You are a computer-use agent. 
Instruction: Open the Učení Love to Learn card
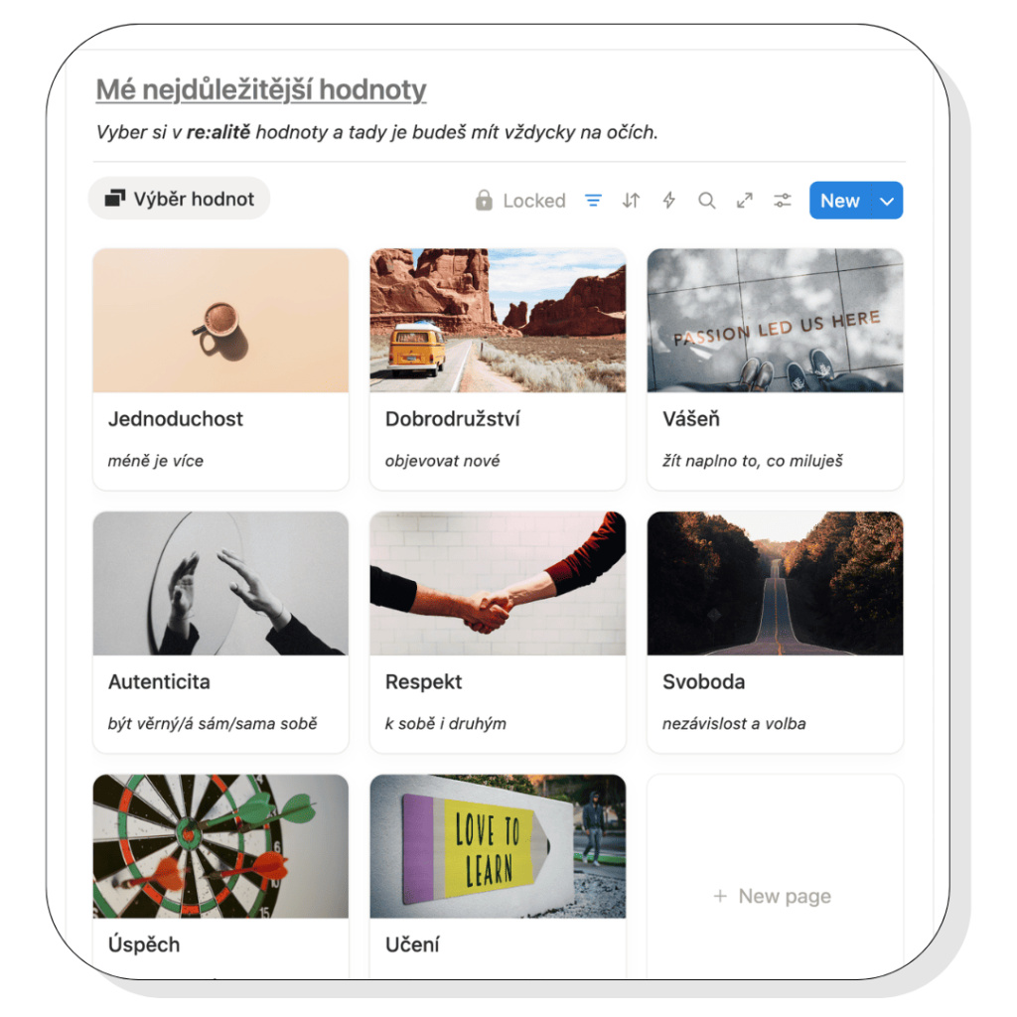(498, 876)
